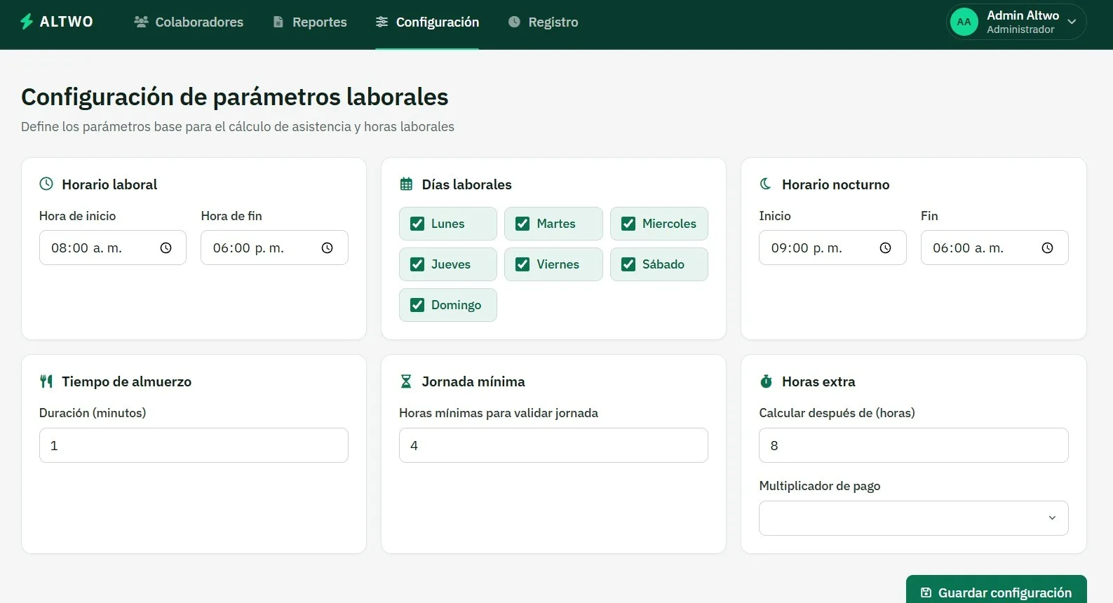Uncheck the Viernes checkbox
The image size is (1113, 603).
click(x=522, y=264)
